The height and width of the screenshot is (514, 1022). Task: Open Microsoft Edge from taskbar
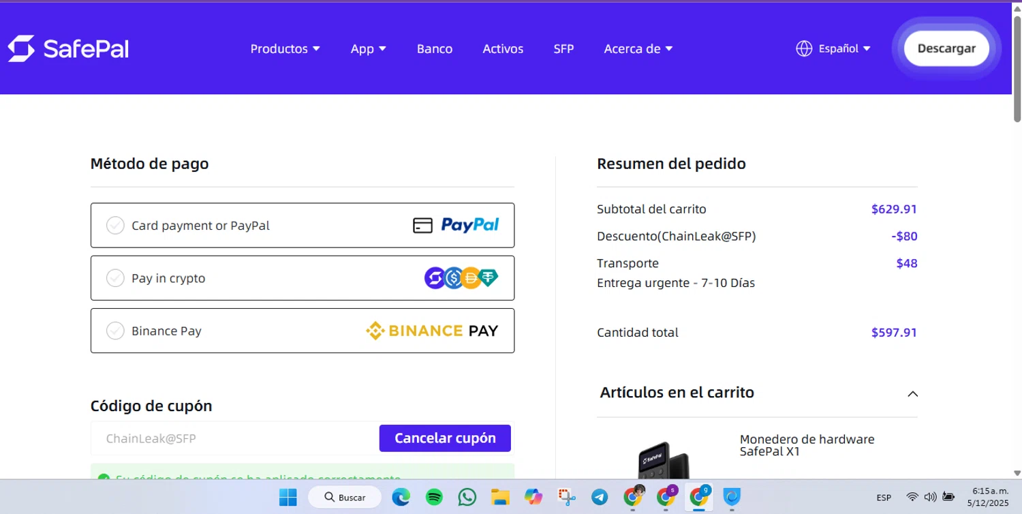pyautogui.click(x=401, y=497)
